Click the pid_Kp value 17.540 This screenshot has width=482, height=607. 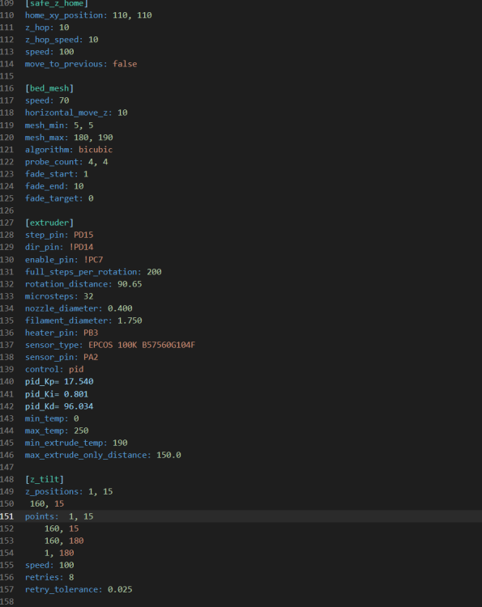pyautogui.click(x=79, y=382)
